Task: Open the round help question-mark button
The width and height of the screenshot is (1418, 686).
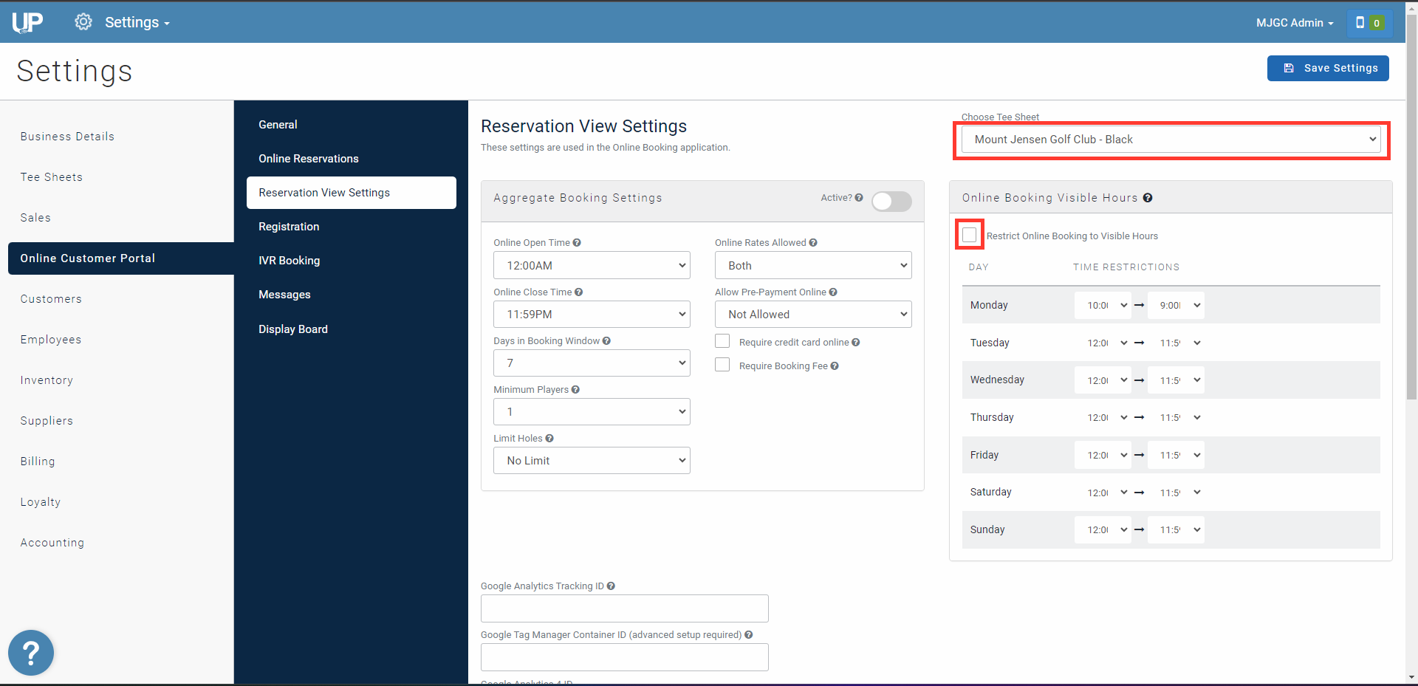Action: 31,653
